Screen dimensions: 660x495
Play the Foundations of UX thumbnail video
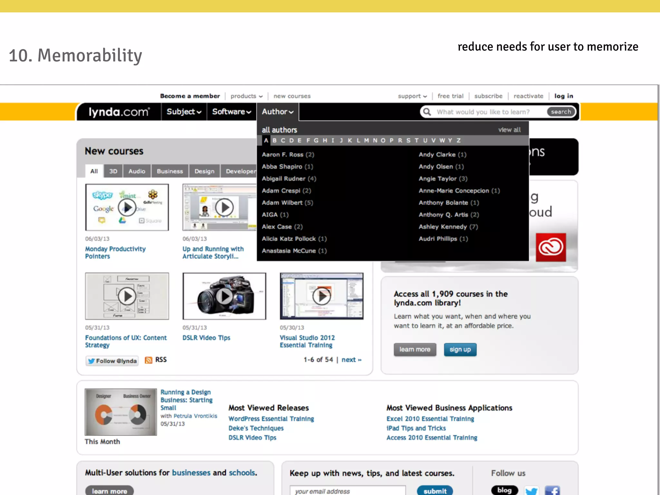127,296
